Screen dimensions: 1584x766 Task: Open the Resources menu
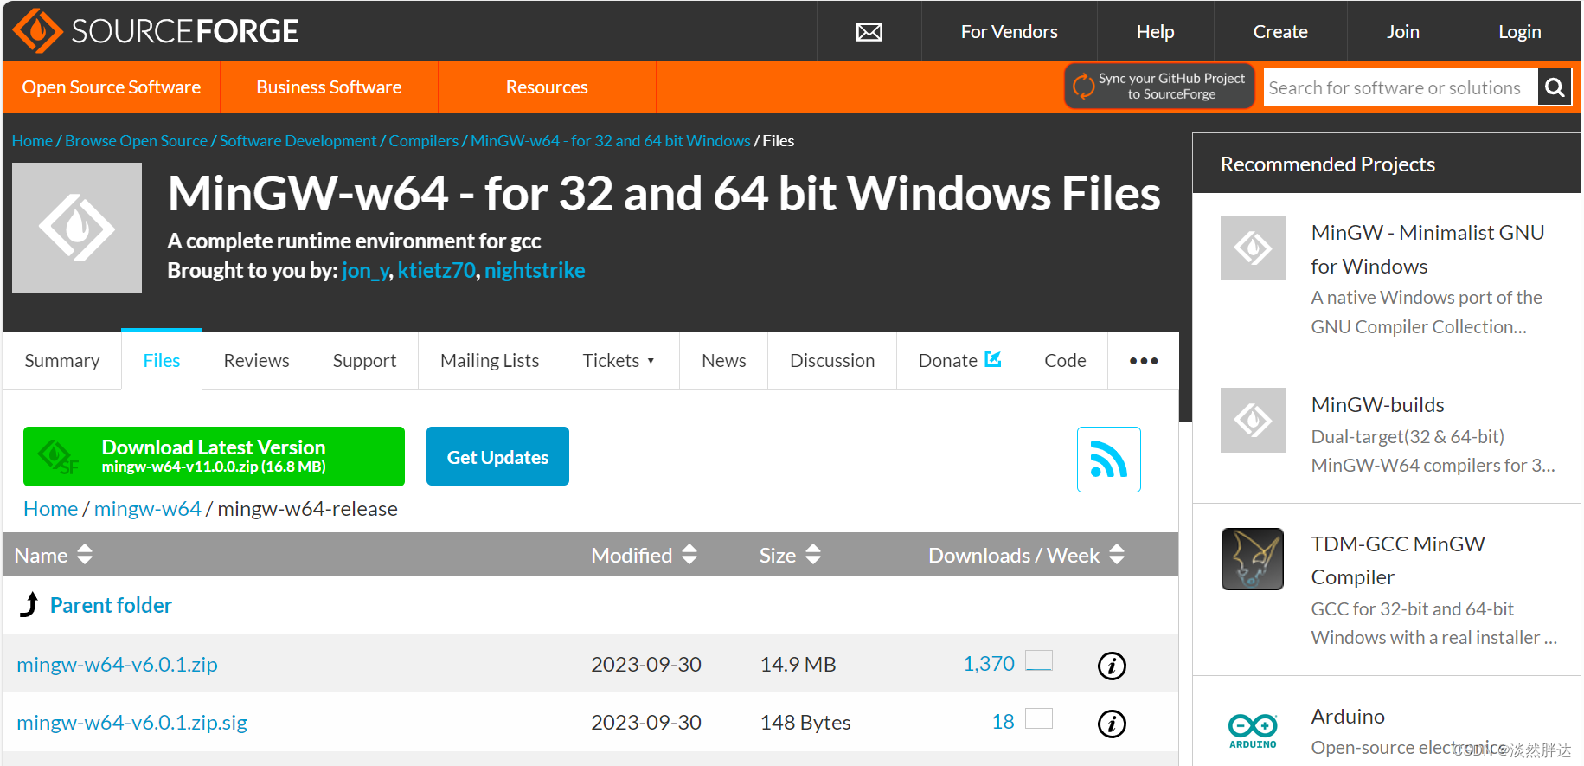(547, 87)
